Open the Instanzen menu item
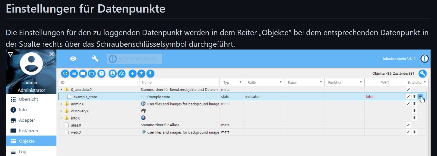The width and height of the screenshot is (437, 156). [28, 131]
